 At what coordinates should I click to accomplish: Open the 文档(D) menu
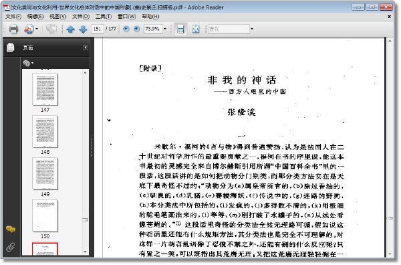point(81,16)
